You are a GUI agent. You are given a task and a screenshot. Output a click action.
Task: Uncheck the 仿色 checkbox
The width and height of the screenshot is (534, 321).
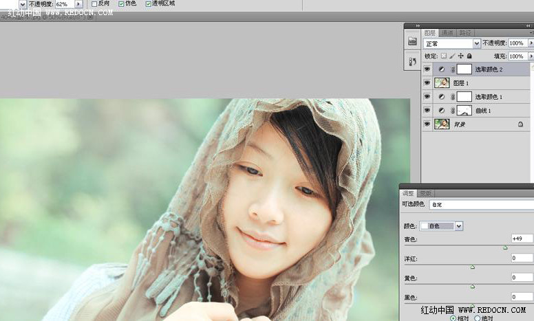(121, 4)
